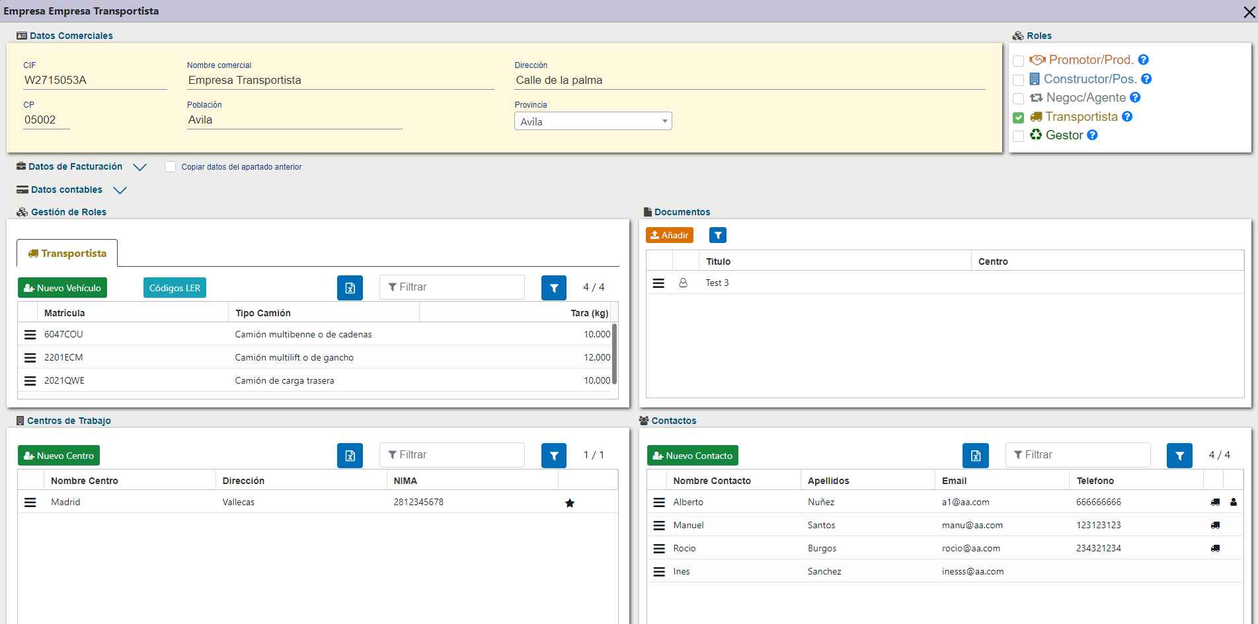Viewport: 1258px width, 624px height.
Task: Enable the Promotor/Prod. role checkbox
Action: (1019, 61)
